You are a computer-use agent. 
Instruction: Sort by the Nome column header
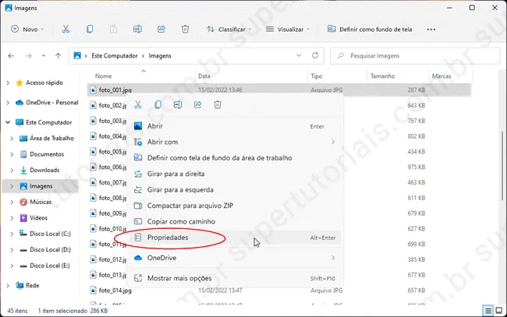click(104, 76)
